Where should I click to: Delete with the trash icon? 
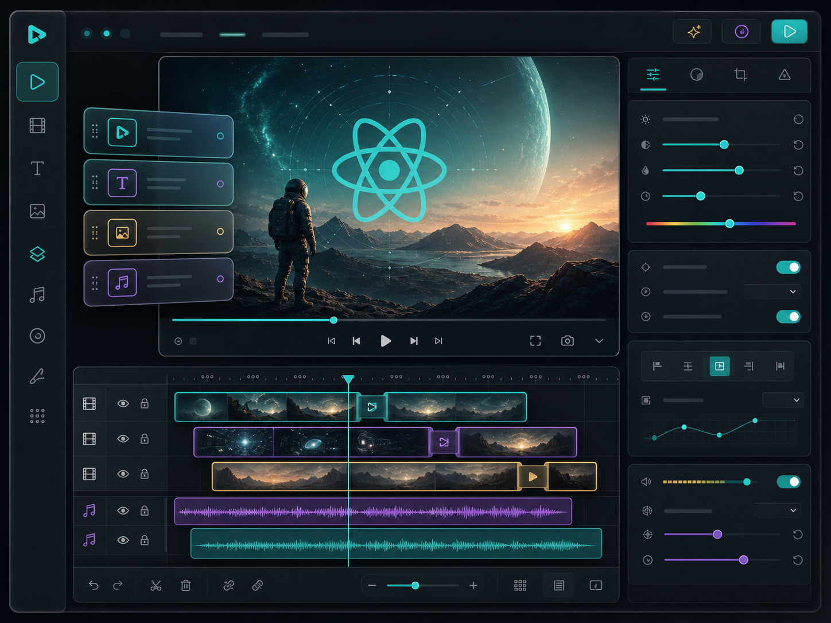185,585
